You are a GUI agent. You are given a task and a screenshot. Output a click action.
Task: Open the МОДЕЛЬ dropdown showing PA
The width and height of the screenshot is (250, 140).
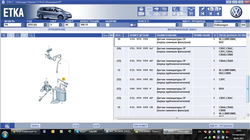tap(22, 25)
